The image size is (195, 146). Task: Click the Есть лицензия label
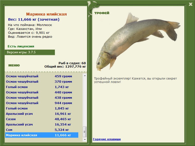[x=21, y=46]
